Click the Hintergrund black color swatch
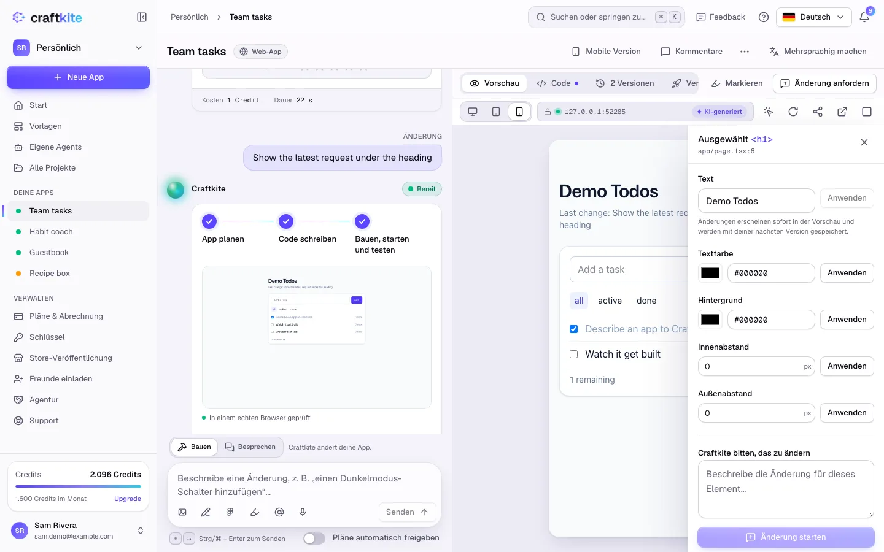The width and height of the screenshot is (884, 552). (710, 320)
